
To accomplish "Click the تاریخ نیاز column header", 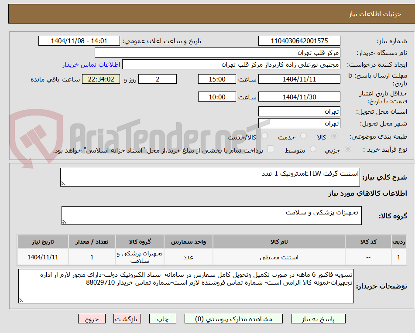I will (43, 242).
